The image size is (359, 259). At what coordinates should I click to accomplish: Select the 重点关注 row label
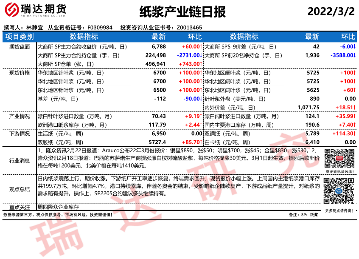(19, 207)
